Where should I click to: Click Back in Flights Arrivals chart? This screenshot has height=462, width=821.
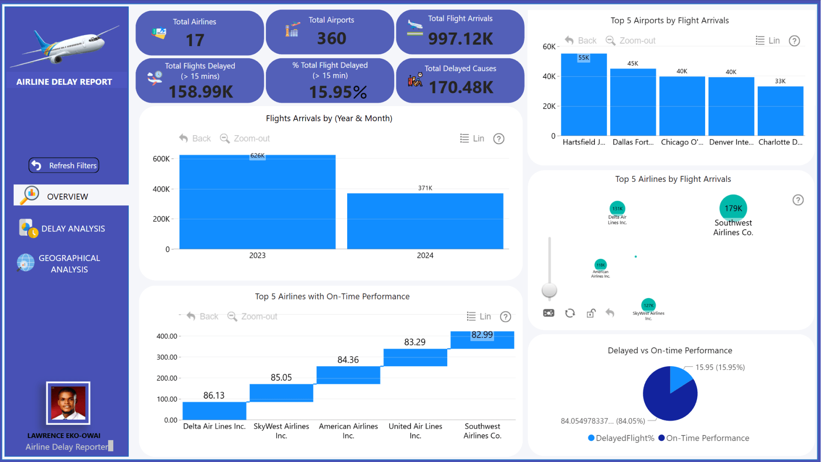click(x=195, y=139)
